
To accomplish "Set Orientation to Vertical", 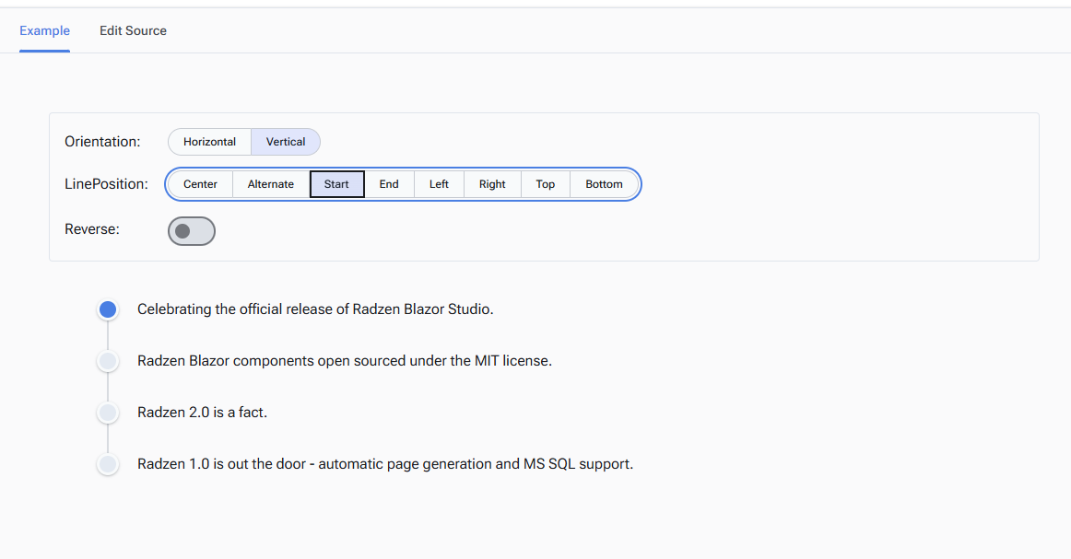I will 286,142.
